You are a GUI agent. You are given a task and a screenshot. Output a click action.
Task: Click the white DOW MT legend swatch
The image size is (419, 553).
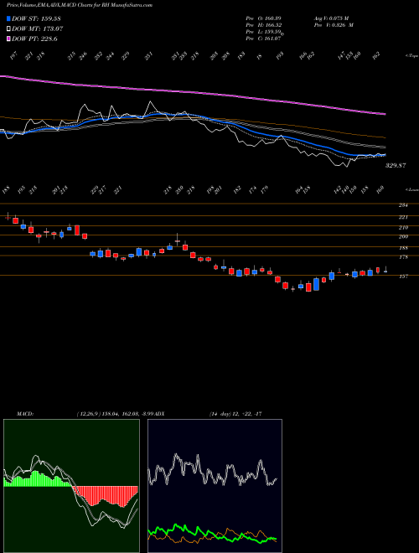(8, 29)
